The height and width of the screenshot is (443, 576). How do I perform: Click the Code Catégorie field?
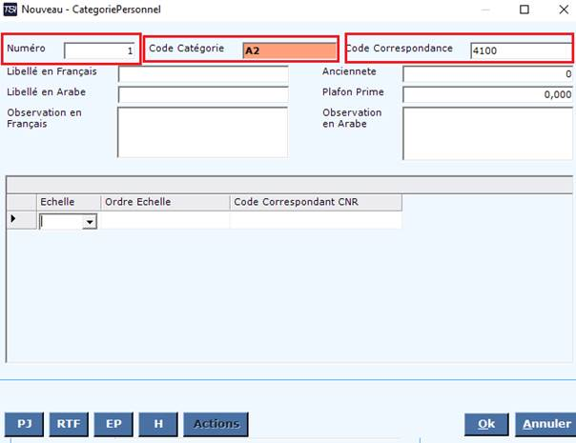pyautogui.click(x=288, y=50)
